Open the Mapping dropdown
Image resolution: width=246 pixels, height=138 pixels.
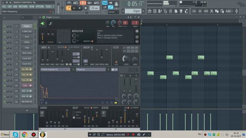(x=91, y=69)
